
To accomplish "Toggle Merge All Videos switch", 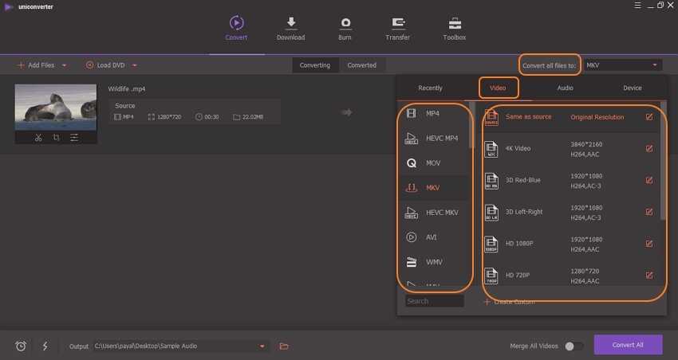I will (x=574, y=346).
